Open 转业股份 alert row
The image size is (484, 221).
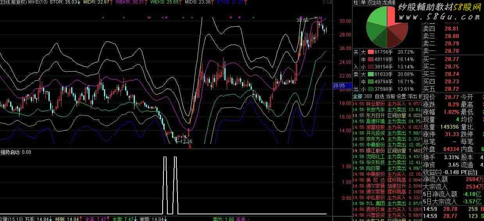click(x=387, y=104)
